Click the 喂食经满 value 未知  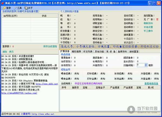77,74
